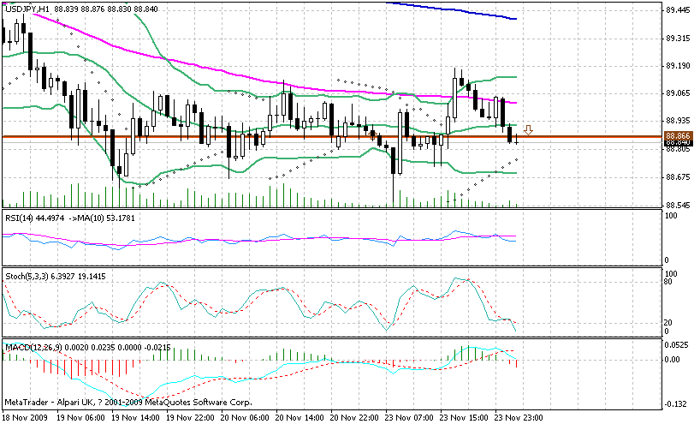Click the -0.132 value on the MACD scale
Image resolution: width=694 pixels, height=424 pixels.
[x=677, y=404]
